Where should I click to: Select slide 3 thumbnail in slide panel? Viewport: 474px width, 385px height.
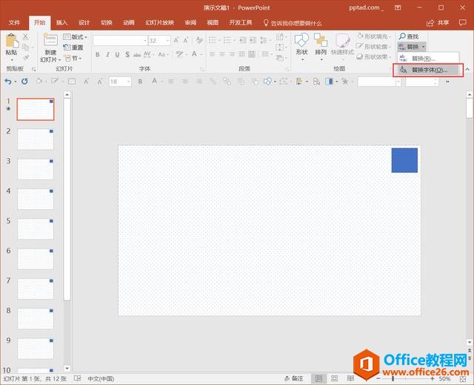click(x=36, y=168)
